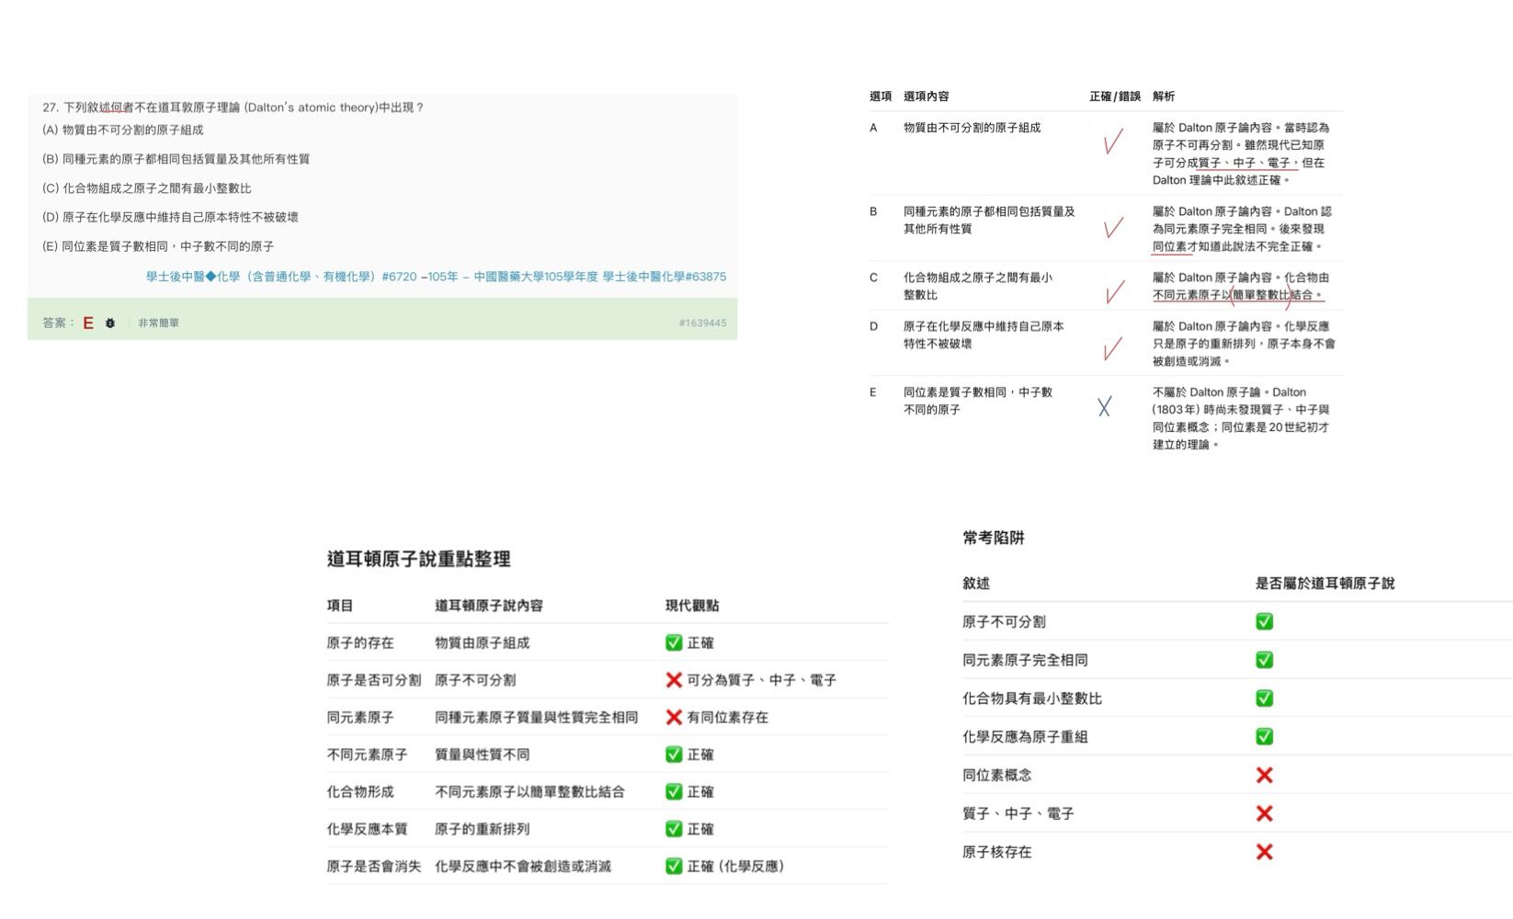1513x919 pixels.
Task: Click question 27 stem about Dalton's atomic theory
Action: pos(233,108)
